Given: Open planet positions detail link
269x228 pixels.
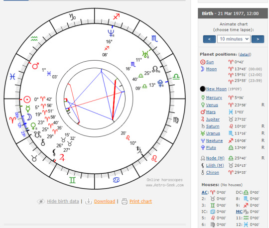Looking at the screenshot, I should click(245, 54).
